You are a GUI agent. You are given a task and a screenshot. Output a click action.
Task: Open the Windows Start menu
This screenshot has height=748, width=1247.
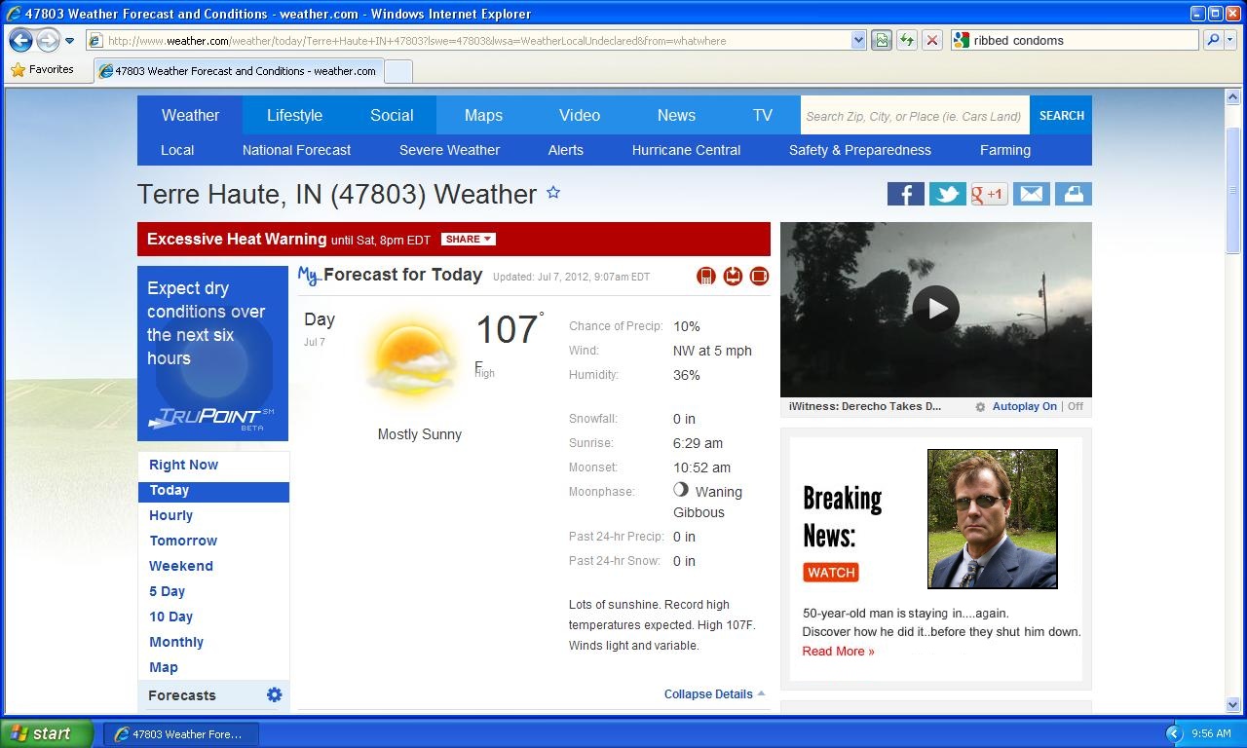pos(46,733)
